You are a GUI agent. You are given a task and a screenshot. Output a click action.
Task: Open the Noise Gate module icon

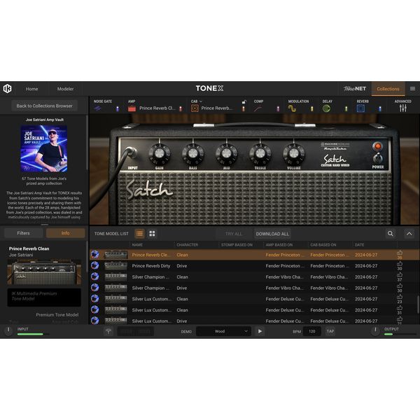pyautogui.click(x=97, y=108)
